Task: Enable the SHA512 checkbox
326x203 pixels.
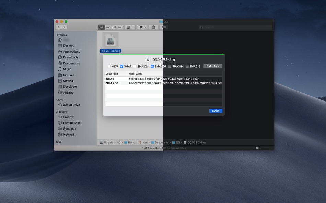Action: (187, 66)
